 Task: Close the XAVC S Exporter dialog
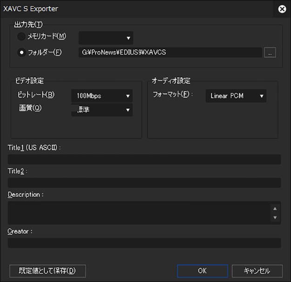click(x=282, y=9)
